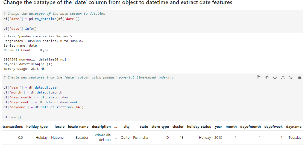Screen dimensions: 305x145
Task: Click the markdown heading about the date column
Action: coord(118,2)
